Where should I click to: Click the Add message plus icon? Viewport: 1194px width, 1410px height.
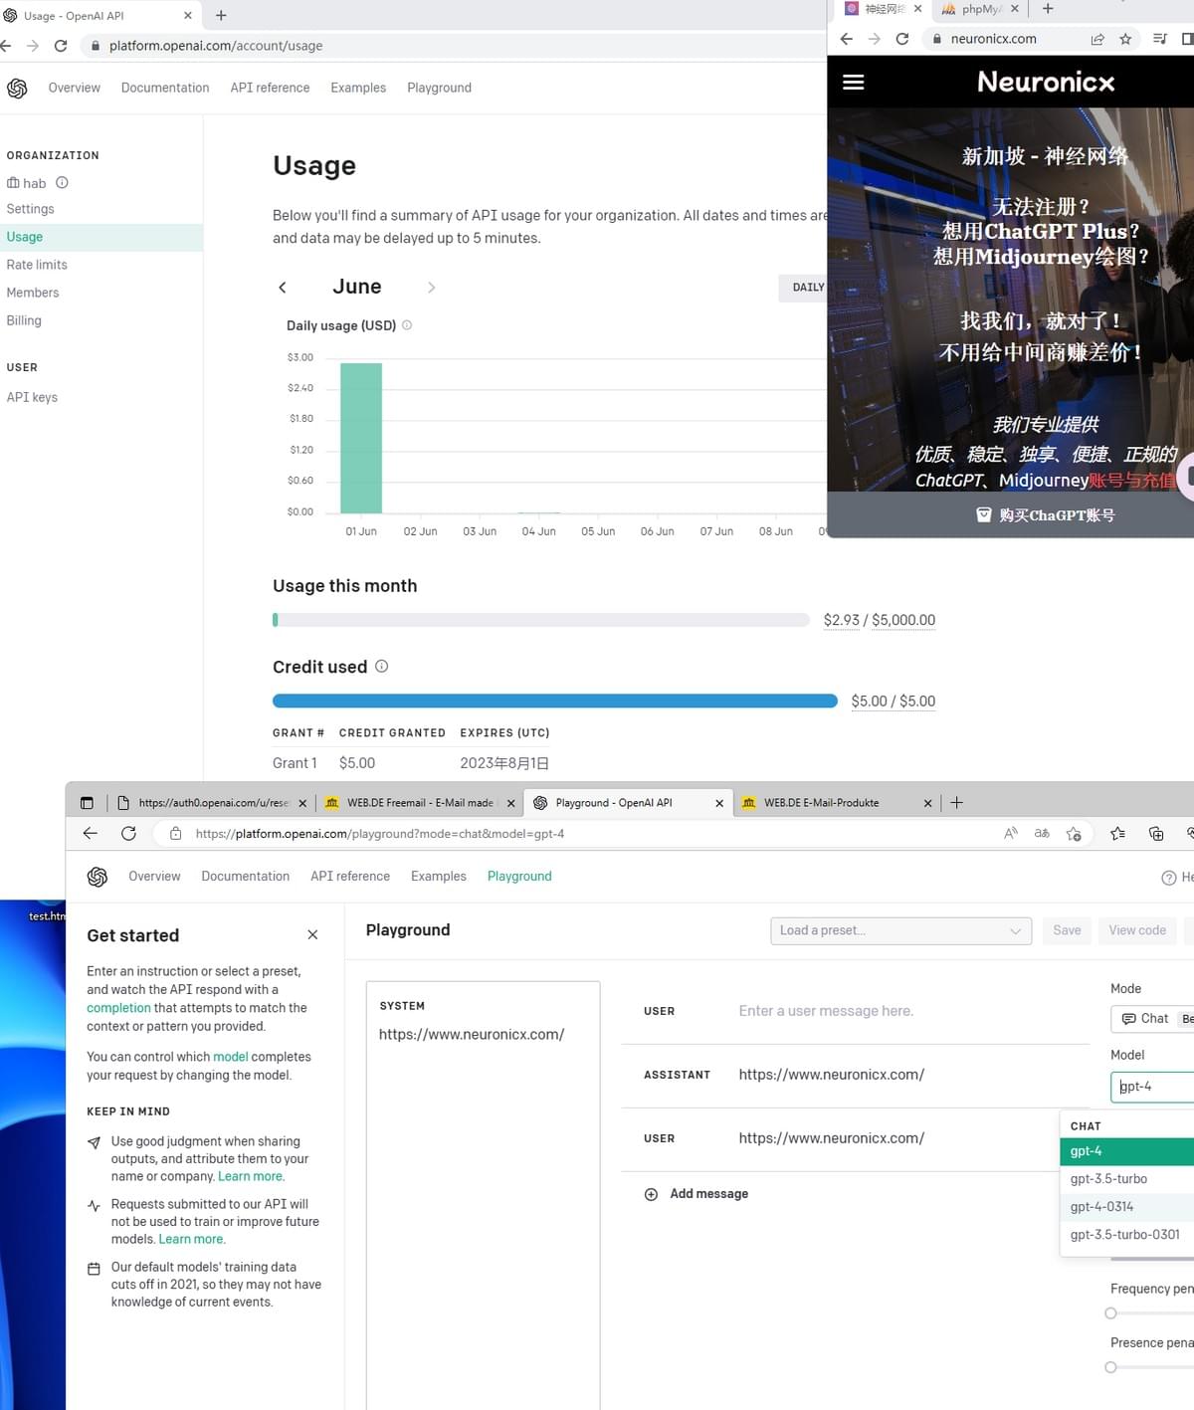[x=651, y=1194]
